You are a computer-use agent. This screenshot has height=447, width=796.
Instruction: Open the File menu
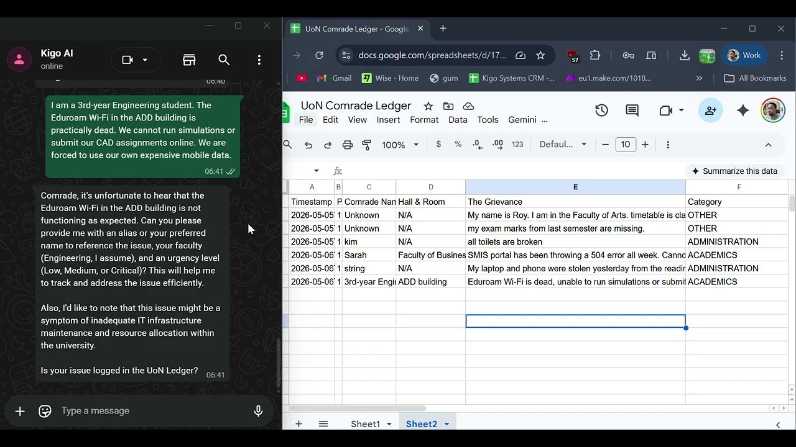pos(306,120)
